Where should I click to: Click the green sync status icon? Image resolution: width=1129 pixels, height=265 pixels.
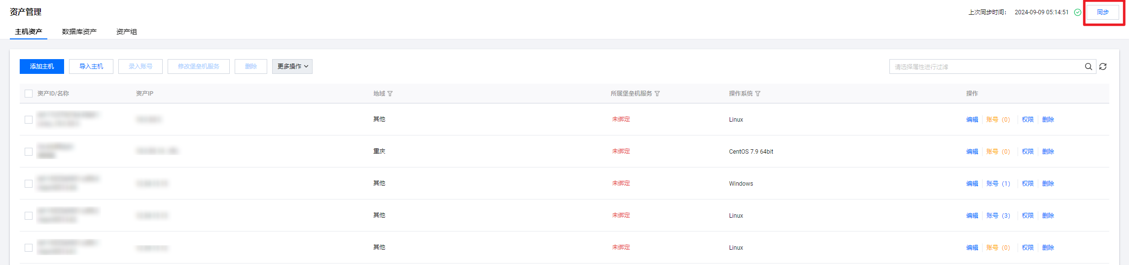(1078, 12)
